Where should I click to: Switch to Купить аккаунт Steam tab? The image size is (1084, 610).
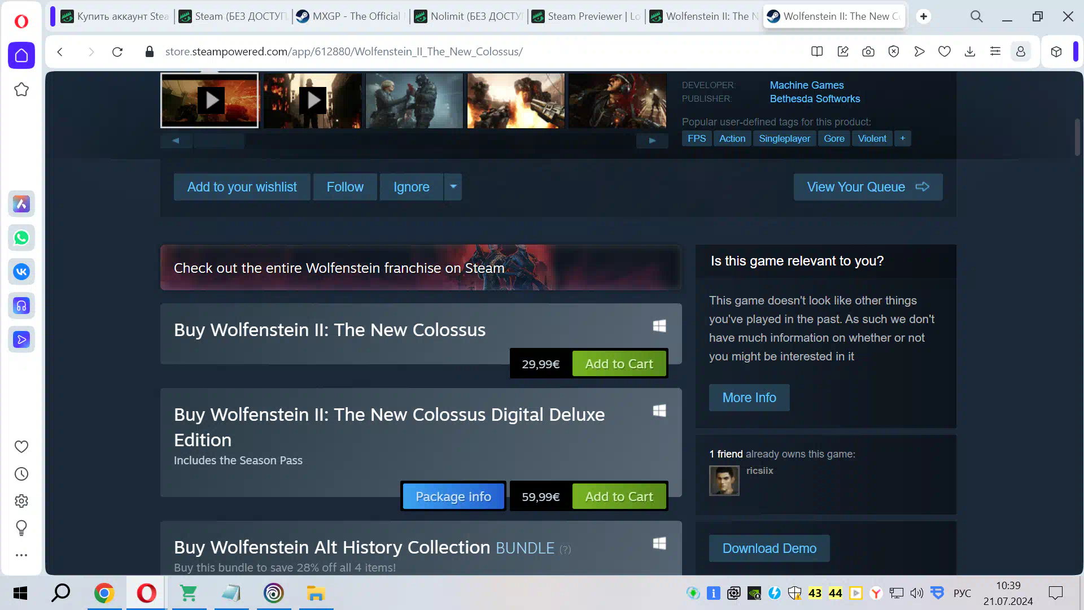115,16
